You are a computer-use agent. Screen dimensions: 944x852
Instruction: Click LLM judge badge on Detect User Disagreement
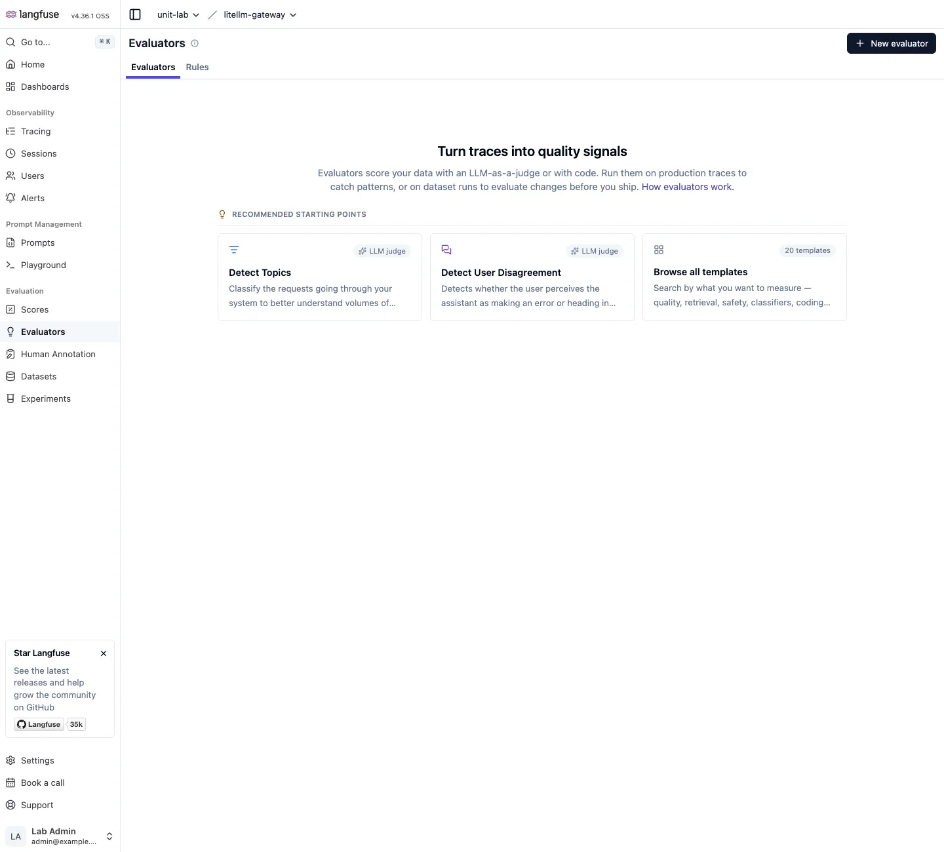[595, 251]
